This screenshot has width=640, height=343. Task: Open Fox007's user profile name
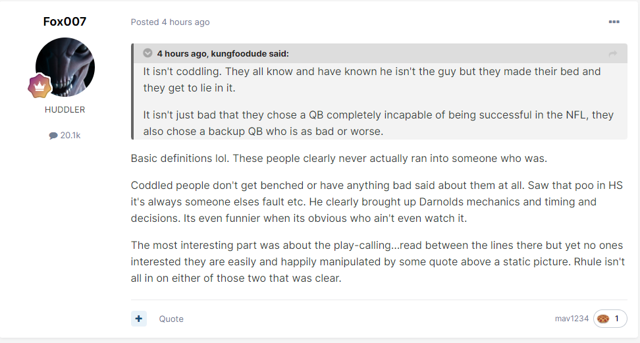click(x=65, y=21)
